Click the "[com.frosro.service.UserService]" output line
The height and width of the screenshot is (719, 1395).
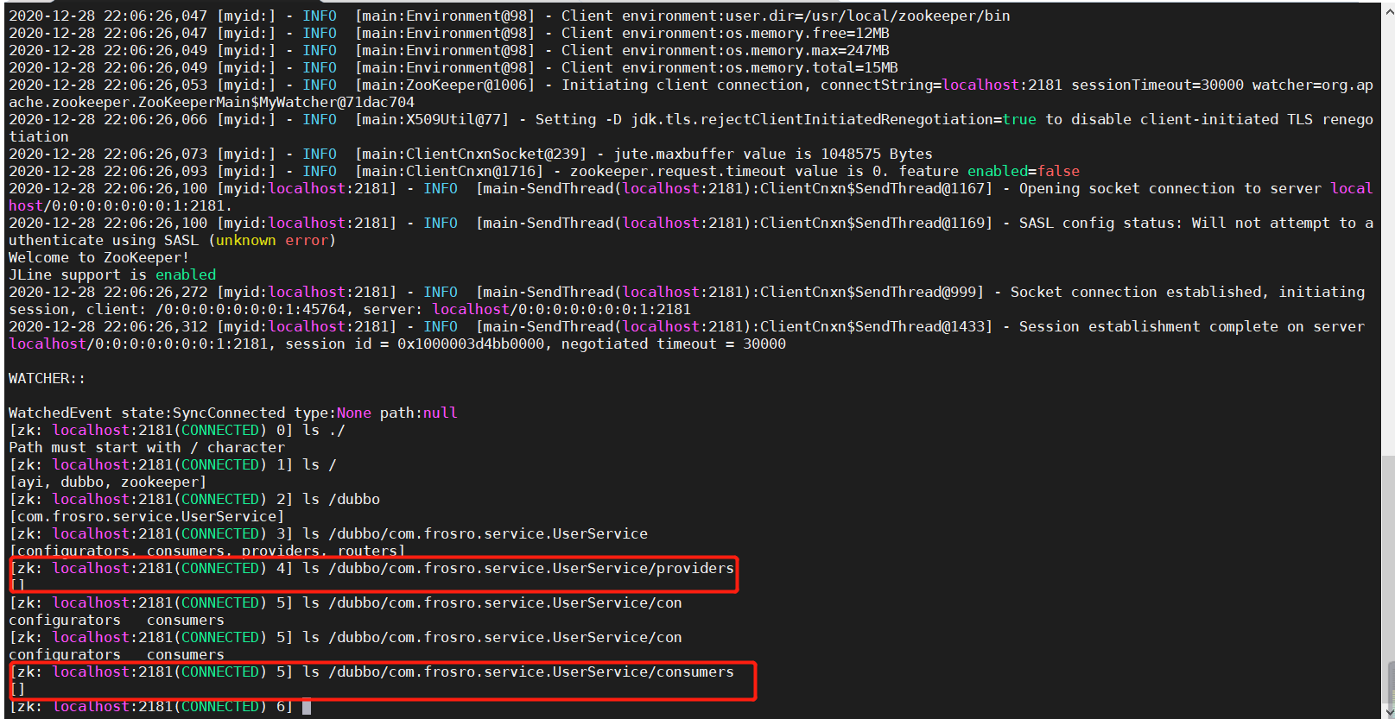(146, 516)
